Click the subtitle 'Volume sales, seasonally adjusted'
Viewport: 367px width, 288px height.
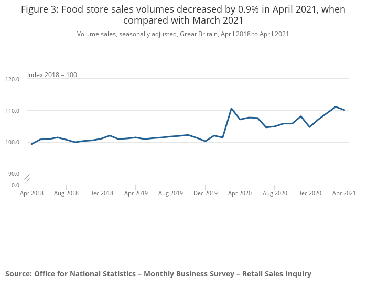pyautogui.click(x=183, y=34)
